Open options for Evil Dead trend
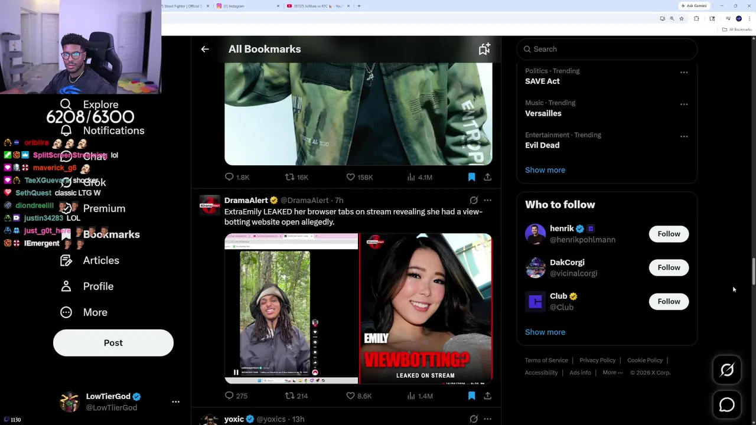The image size is (756, 425). [684, 136]
